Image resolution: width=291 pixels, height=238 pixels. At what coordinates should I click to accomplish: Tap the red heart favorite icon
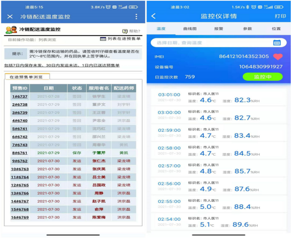[277, 57]
